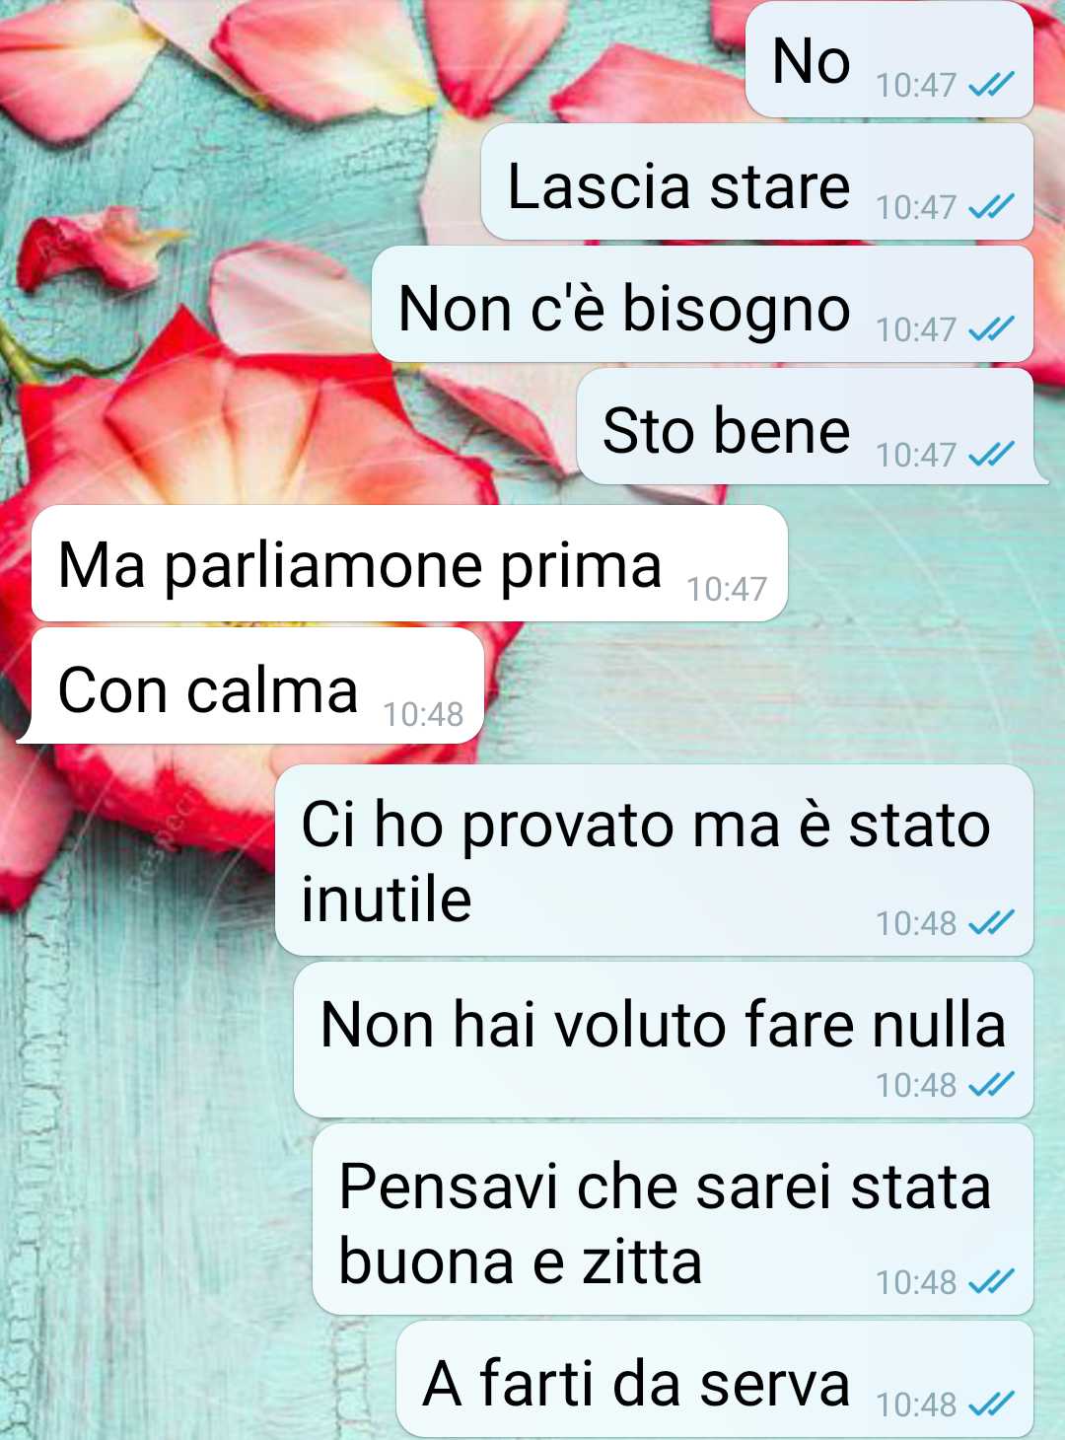Tap the double check beside 'Lascia stare'
The image size is (1065, 1440).
(991, 207)
